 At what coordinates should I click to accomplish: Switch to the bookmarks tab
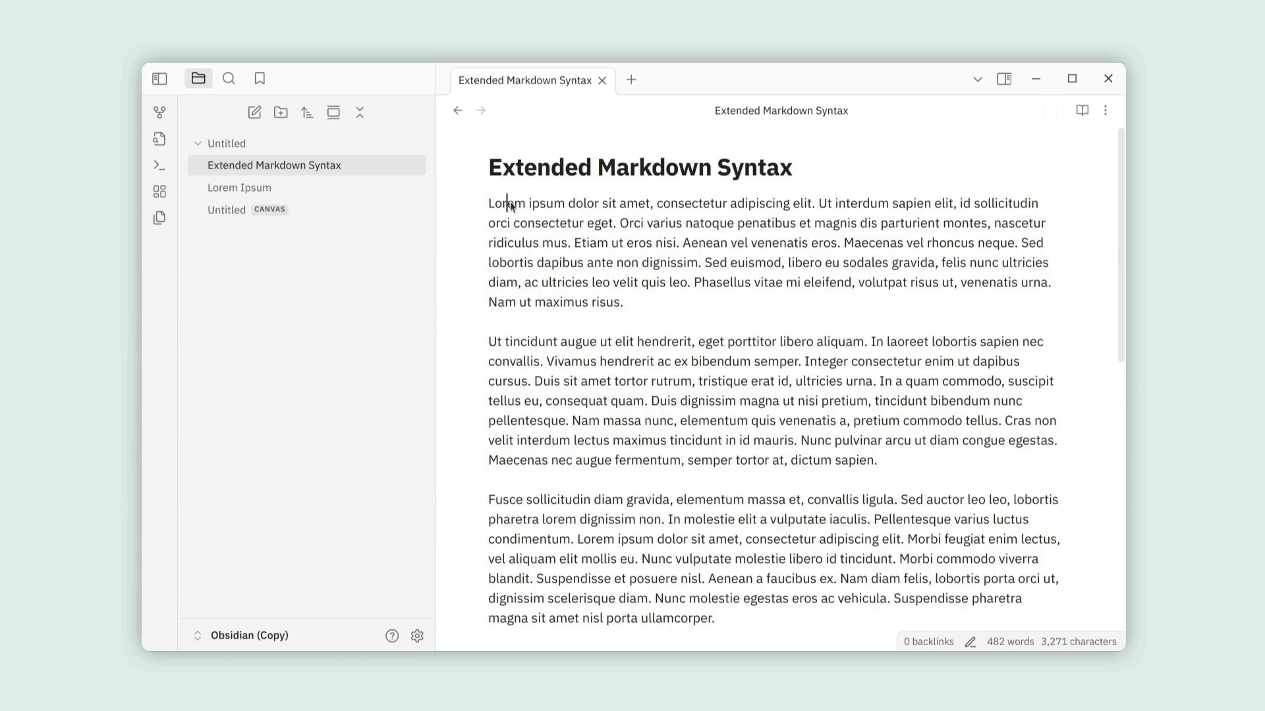point(260,79)
